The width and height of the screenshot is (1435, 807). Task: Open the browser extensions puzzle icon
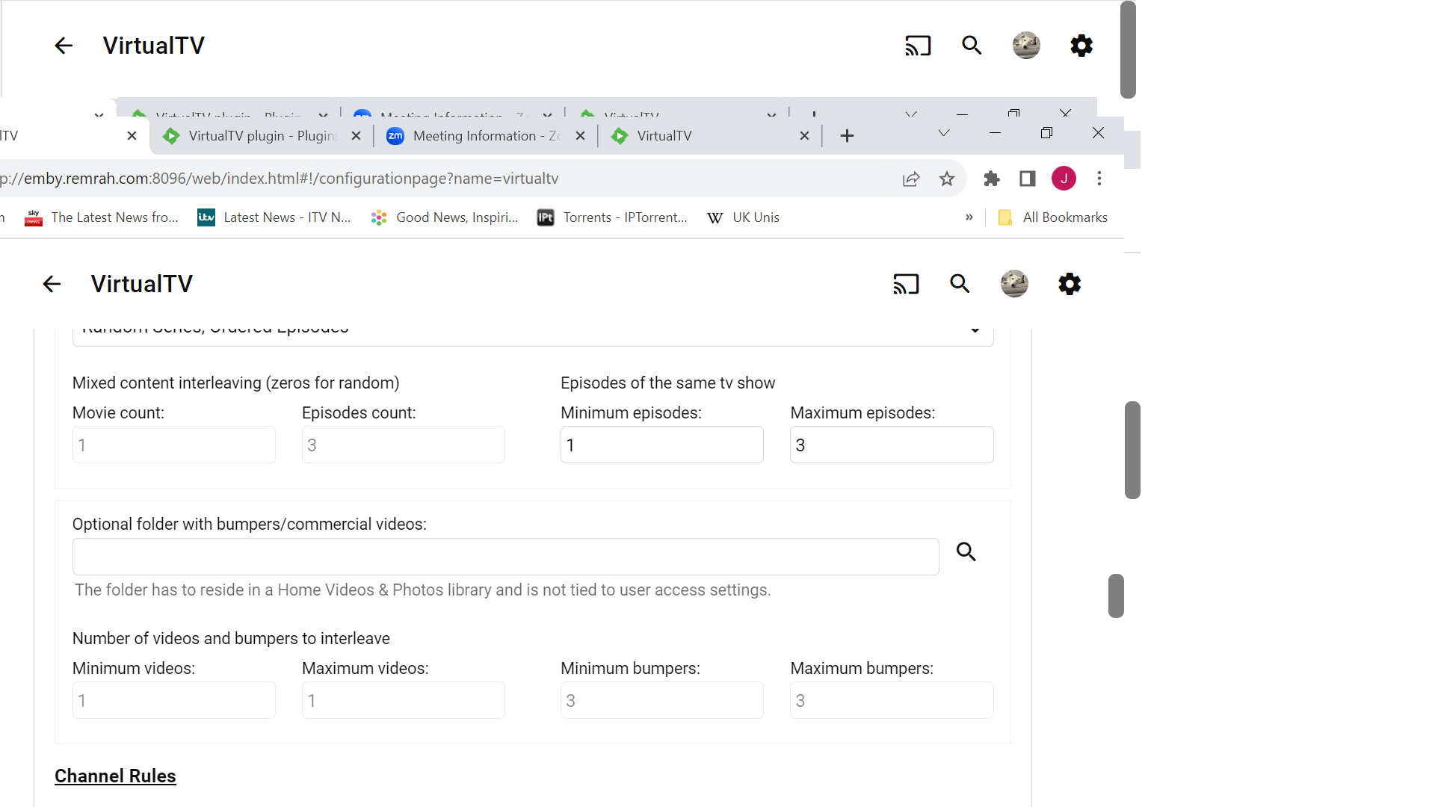point(992,179)
